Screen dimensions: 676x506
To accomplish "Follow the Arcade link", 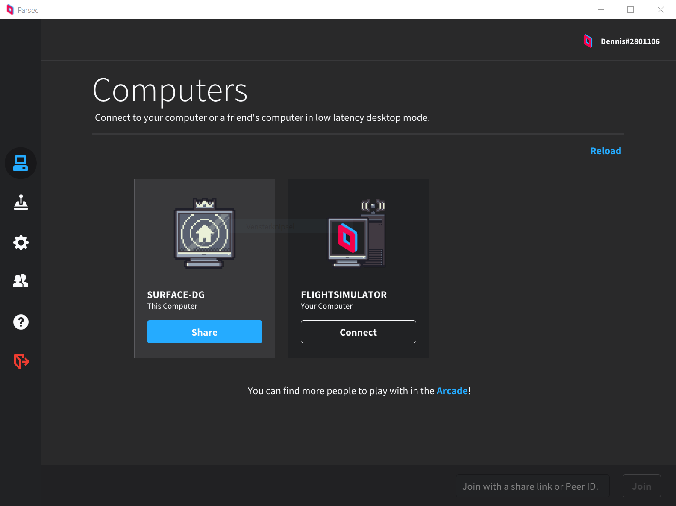I will click(x=452, y=391).
